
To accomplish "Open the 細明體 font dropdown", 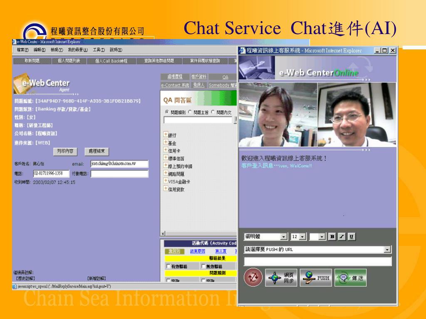I will coord(284,237).
